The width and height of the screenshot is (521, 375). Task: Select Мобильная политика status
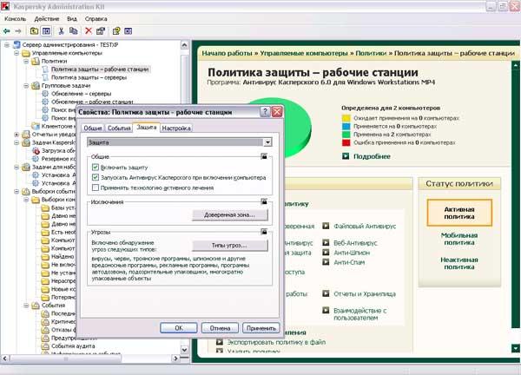(459, 239)
